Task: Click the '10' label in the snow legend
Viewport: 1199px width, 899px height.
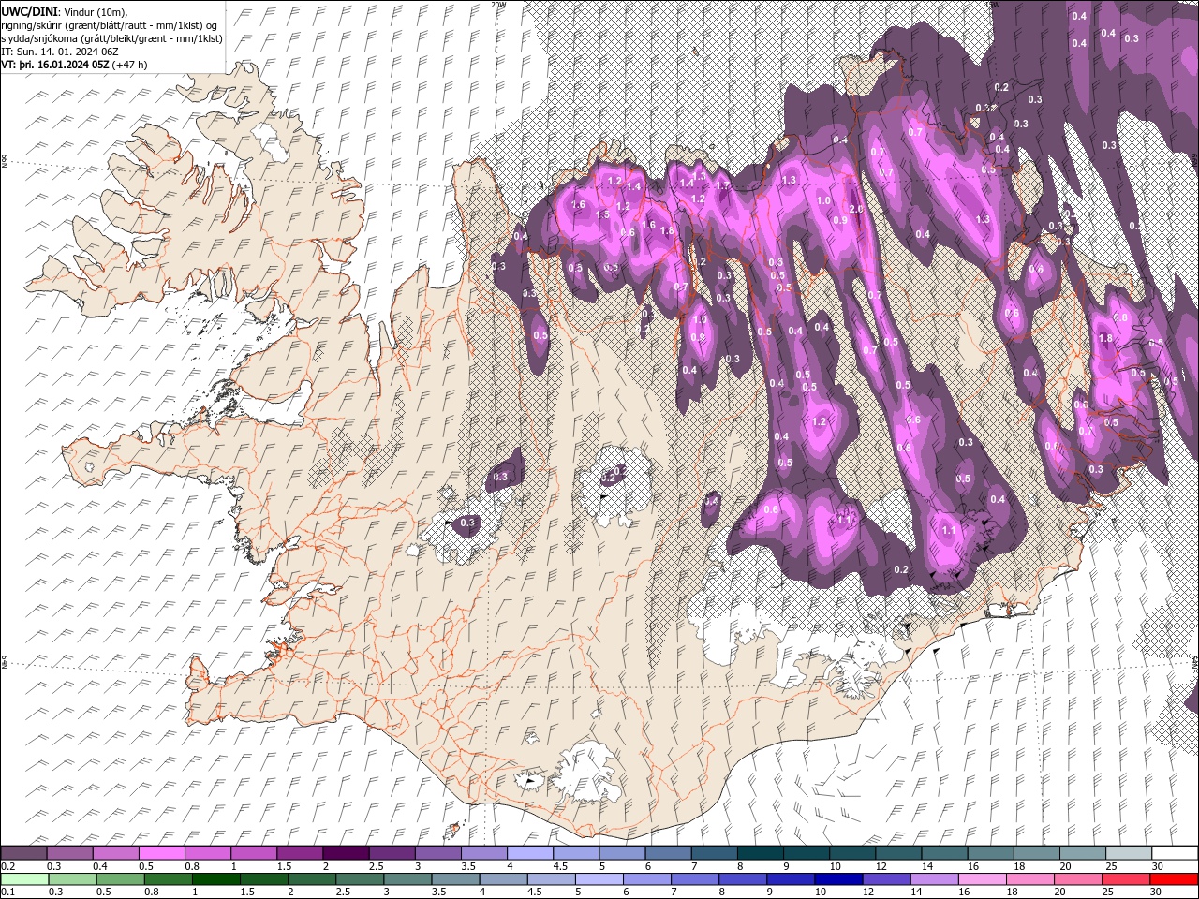Action: [834, 865]
